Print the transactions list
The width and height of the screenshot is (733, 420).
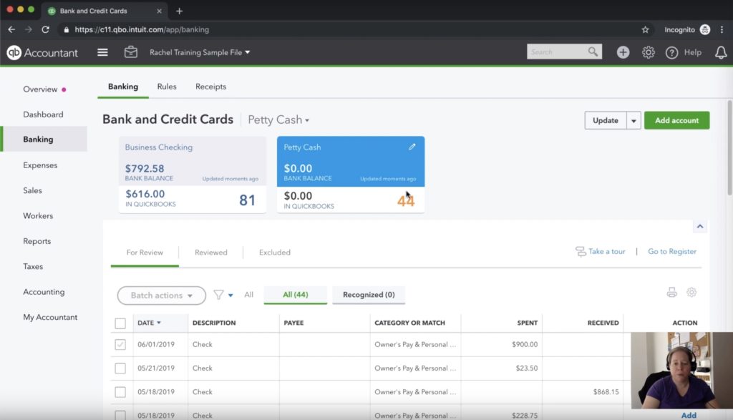[x=671, y=293]
